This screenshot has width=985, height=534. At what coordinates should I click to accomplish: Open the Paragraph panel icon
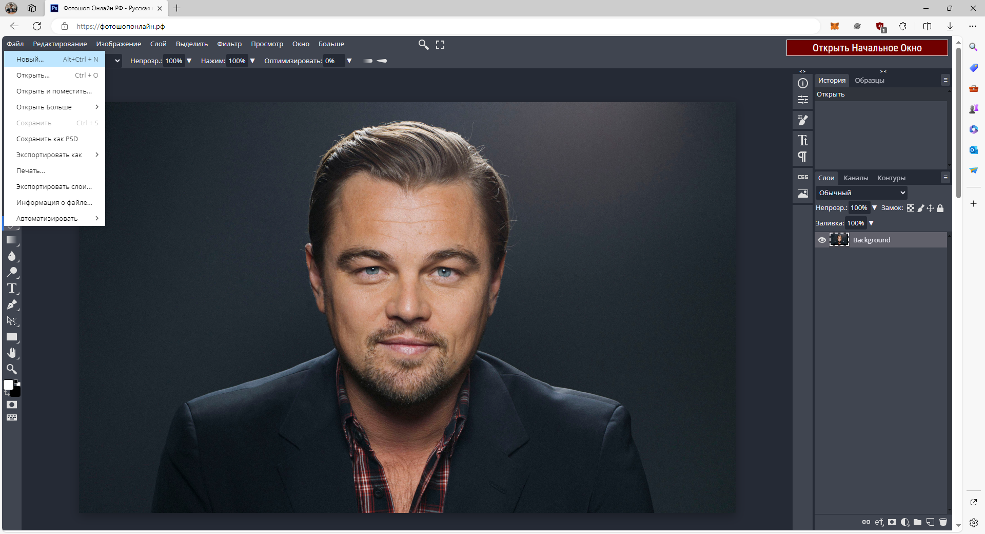(x=802, y=157)
